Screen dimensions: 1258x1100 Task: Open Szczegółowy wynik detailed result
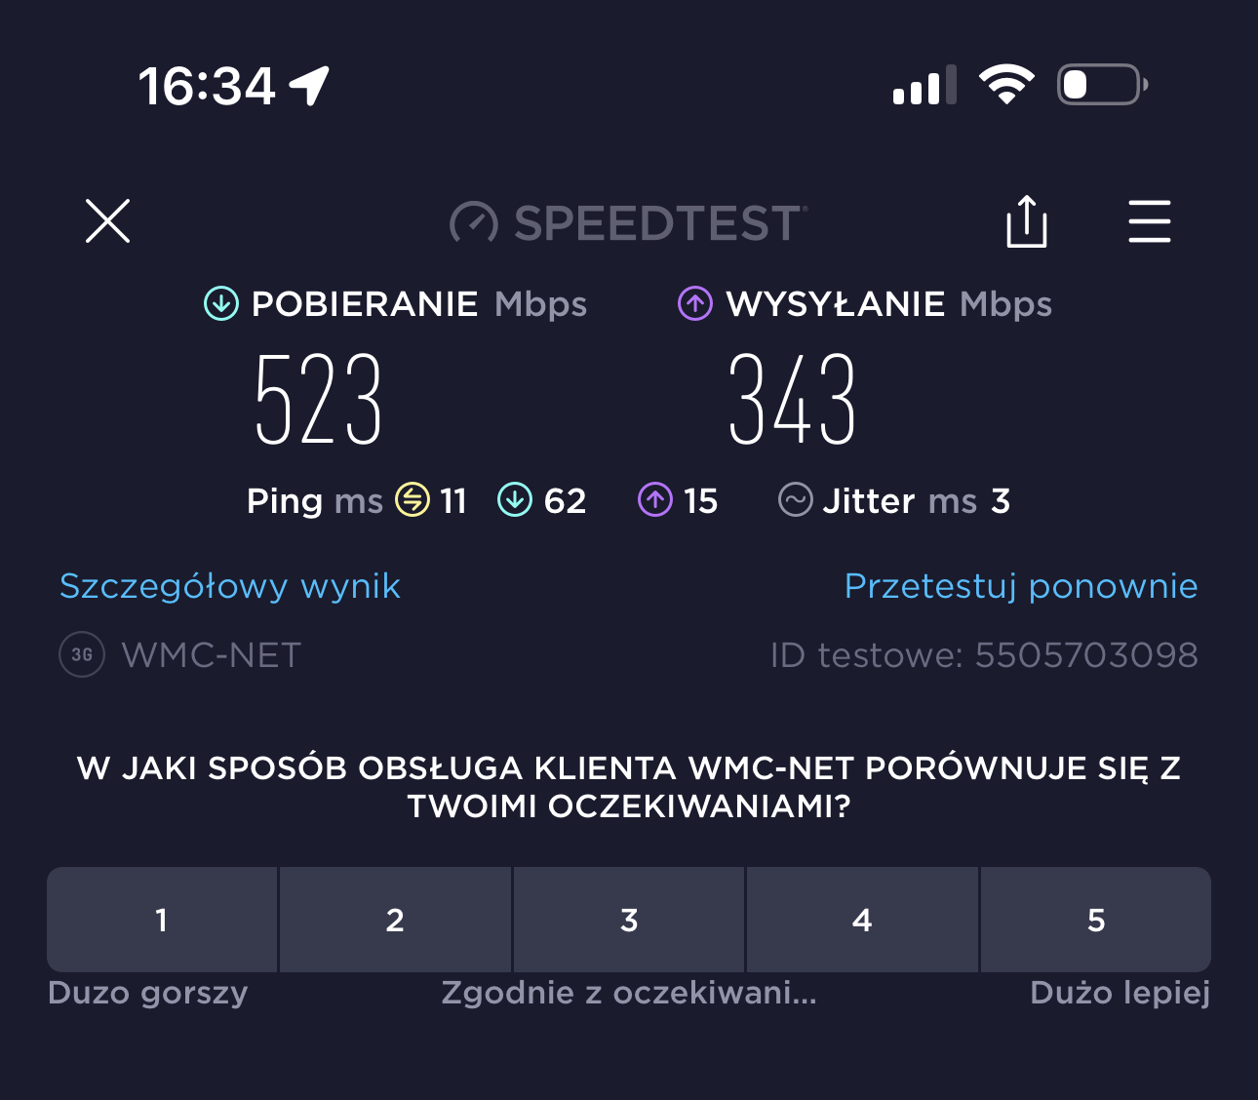(x=230, y=586)
